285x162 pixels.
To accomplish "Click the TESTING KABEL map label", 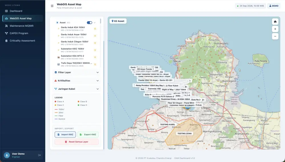I will click(x=168, y=124).
